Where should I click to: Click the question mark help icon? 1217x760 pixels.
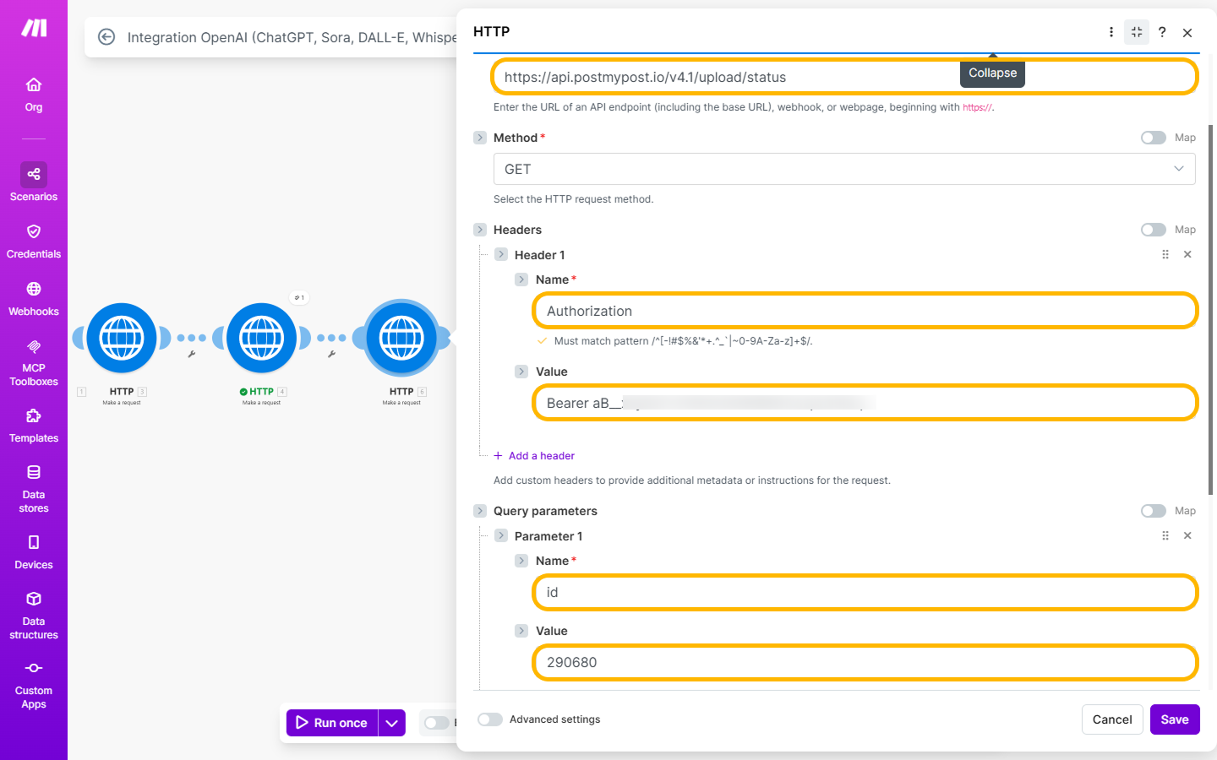click(x=1162, y=32)
